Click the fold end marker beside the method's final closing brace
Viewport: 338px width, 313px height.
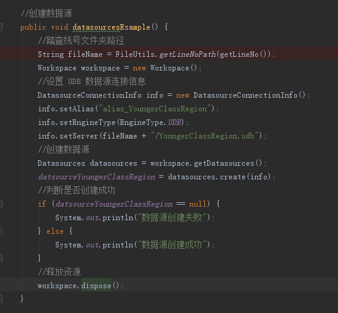pos(1,299)
